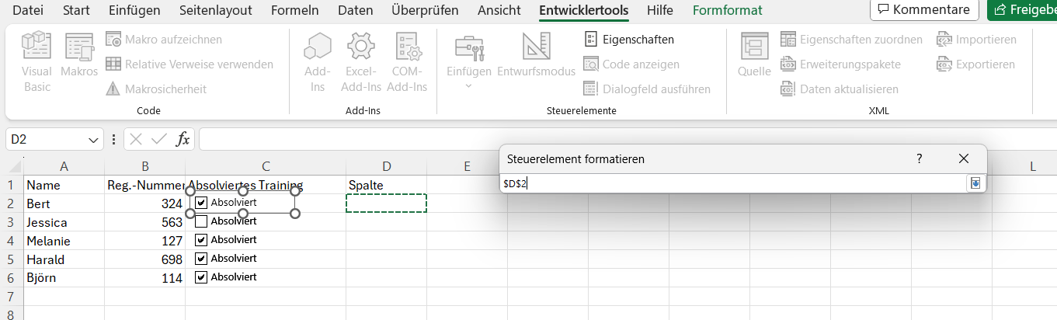
Task: Open the XML Quelle pane
Action: tap(754, 58)
